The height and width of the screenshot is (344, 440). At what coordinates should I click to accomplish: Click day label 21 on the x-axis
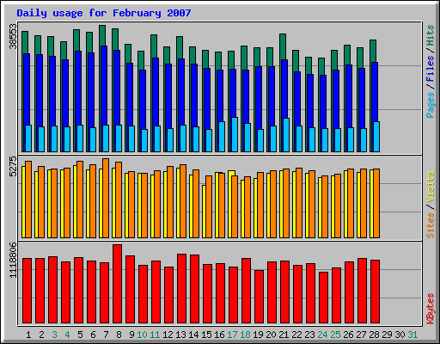pos(284,335)
